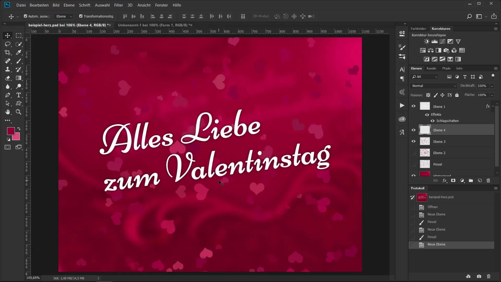Select the Custom Shape tool

(19, 103)
